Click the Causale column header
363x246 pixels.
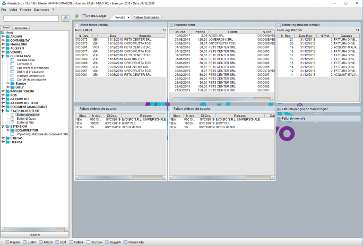point(346,35)
